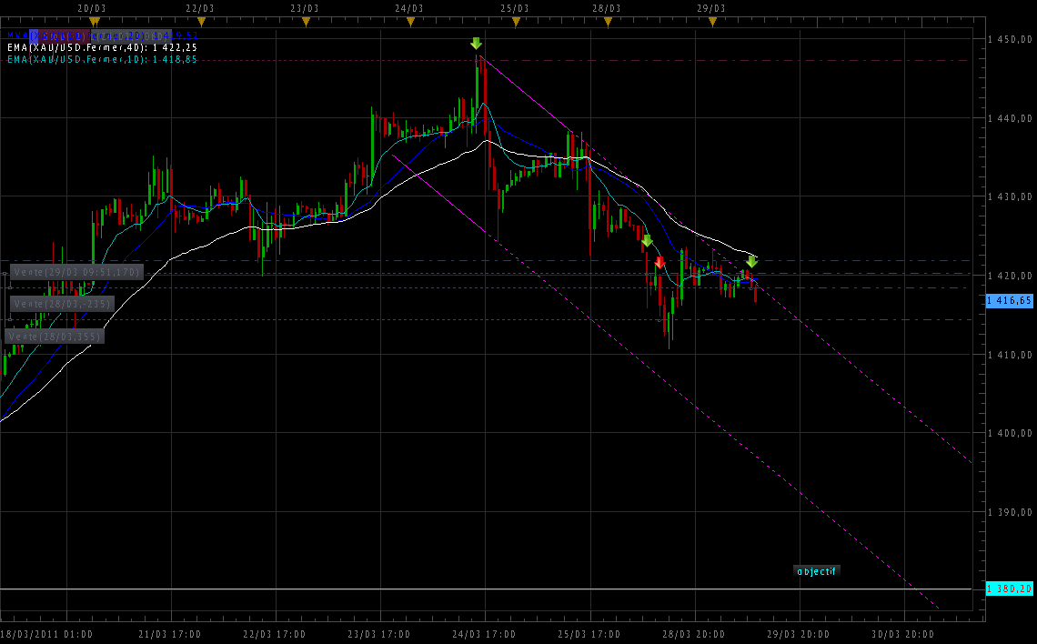This screenshot has width=1037, height=644.
Task: Select the 25/03 orange day marker
Action: [x=516, y=21]
